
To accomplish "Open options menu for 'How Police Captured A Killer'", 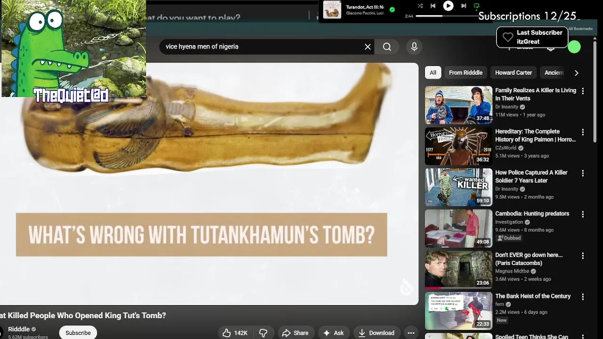I will point(583,173).
